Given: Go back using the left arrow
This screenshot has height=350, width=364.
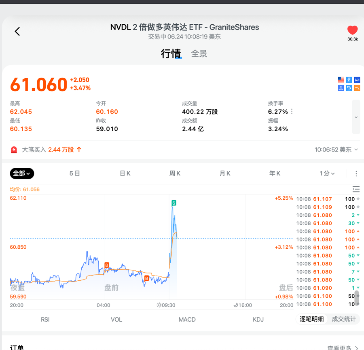Looking at the screenshot, I should [17, 32].
